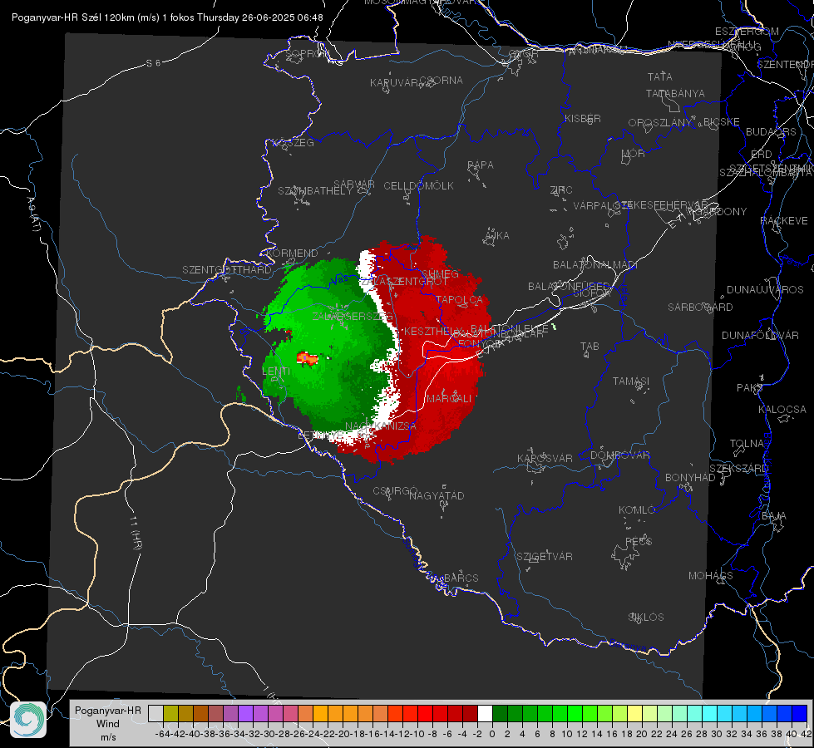The width and height of the screenshot is (814, 748).
Task: Click the OROSZLANY city label
Action: [x=660, y=123]
